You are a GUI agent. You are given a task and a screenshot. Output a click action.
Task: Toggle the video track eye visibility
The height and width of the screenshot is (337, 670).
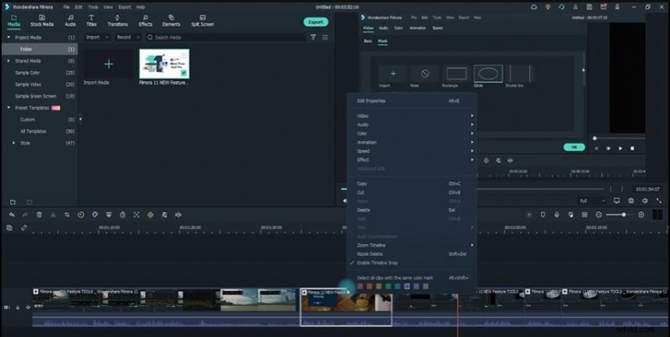point(28,307)
